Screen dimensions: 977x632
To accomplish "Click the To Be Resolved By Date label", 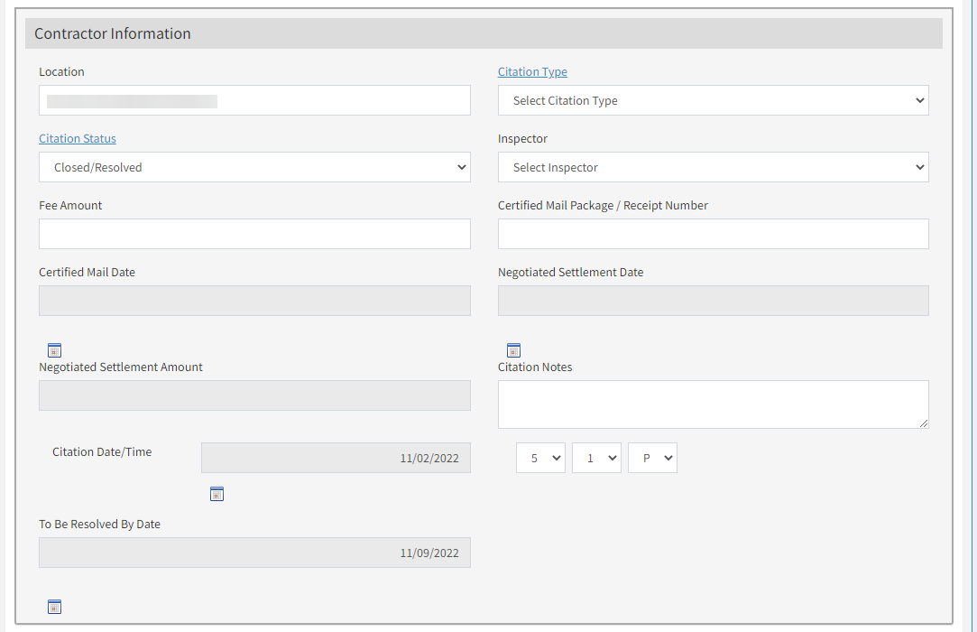I will [100, 524].
